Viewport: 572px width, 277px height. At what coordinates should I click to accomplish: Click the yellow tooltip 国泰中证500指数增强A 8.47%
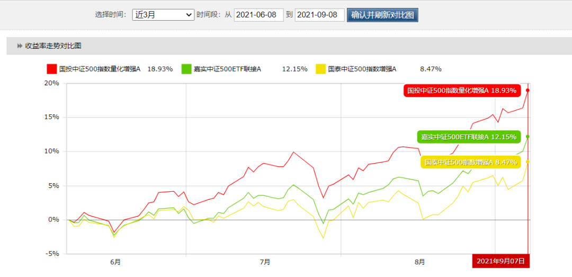[471, 162]
